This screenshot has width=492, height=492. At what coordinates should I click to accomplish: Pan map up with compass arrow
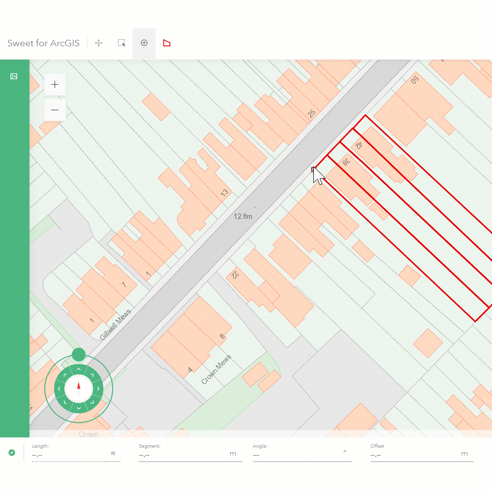point(79,369)
